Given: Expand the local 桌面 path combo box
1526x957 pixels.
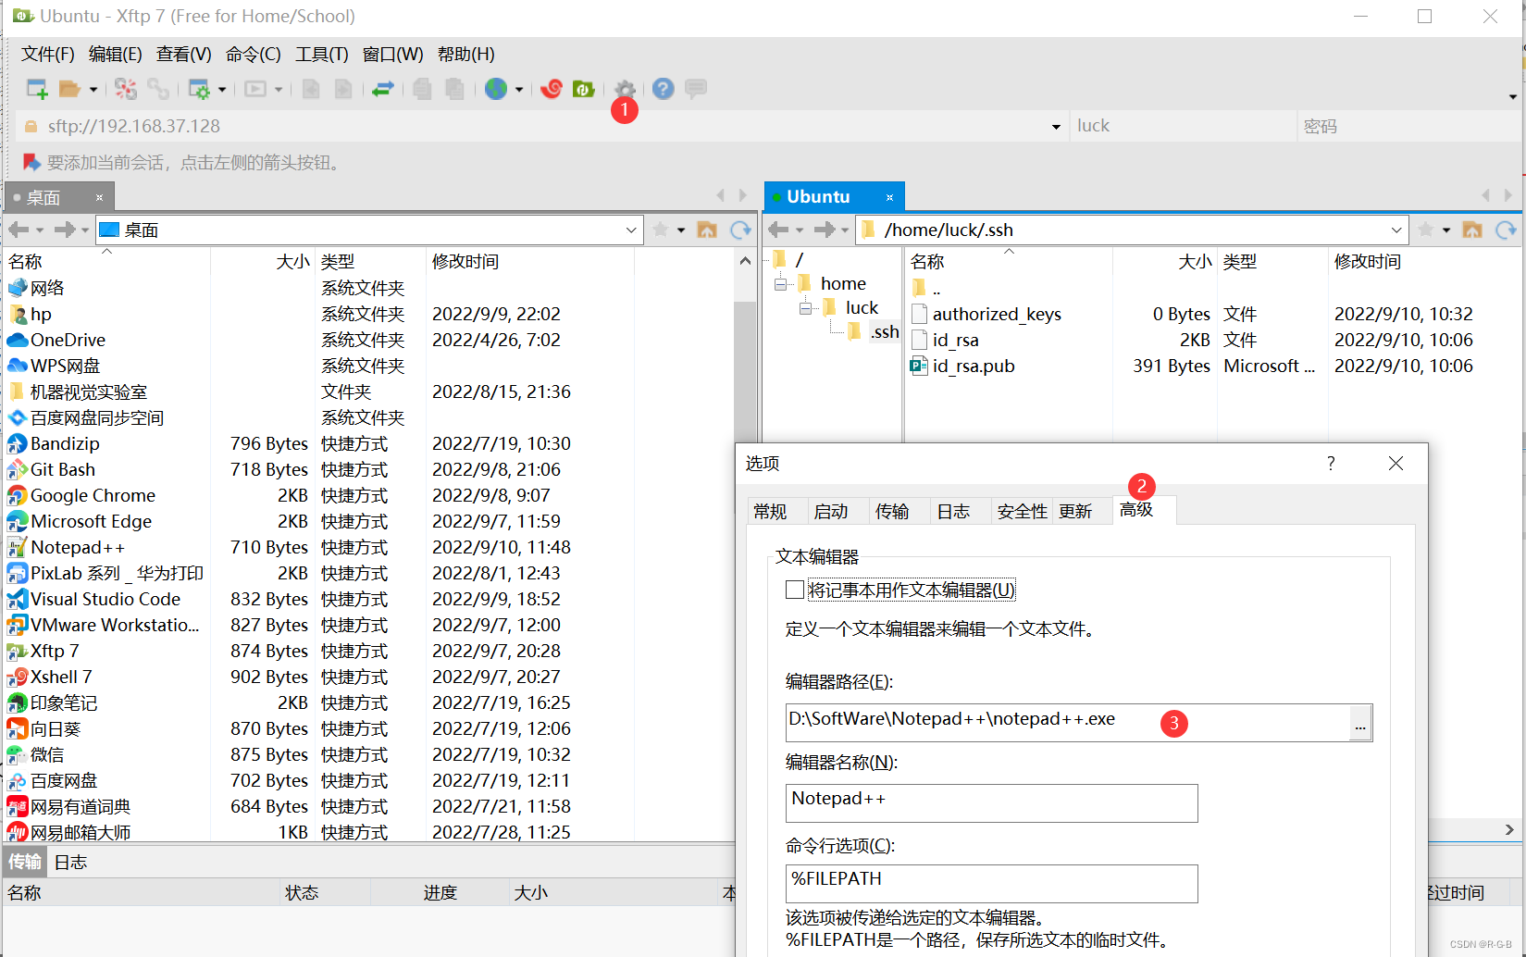Looking at the screenshot, I should click(631, 230).
